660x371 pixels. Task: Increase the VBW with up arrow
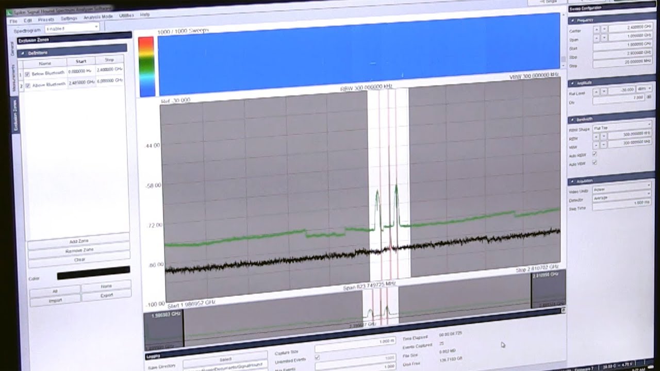597,146
